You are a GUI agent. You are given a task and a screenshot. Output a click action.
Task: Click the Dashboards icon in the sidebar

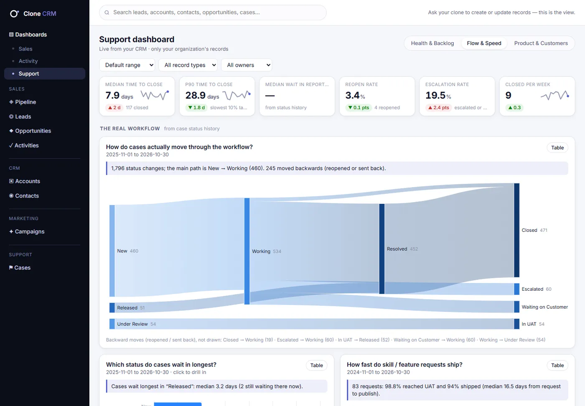[11, 35]
